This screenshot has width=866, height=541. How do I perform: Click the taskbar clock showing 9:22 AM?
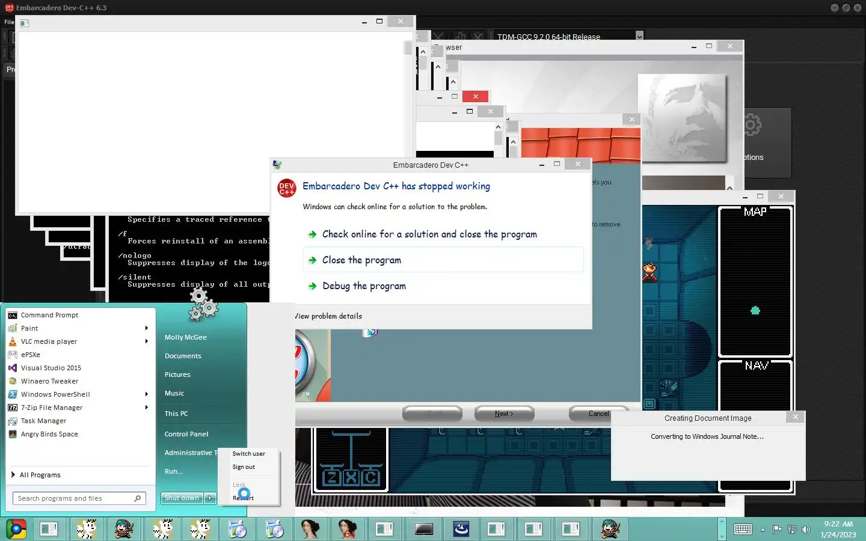[838, 529]
